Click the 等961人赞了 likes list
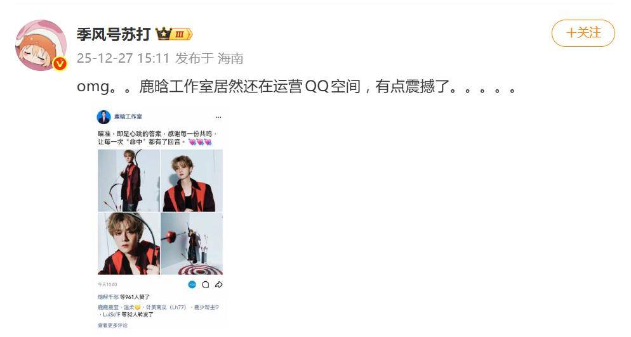 135,297
